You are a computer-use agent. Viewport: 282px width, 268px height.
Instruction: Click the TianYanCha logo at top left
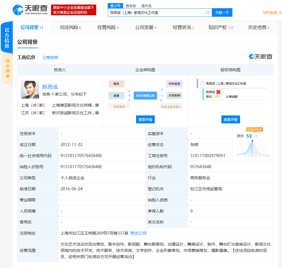tap(30, 10)
